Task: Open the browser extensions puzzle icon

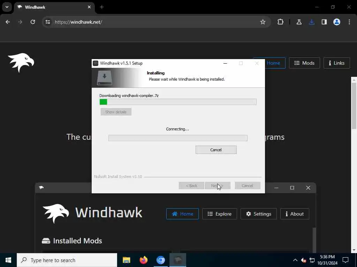Action: pyautogui.click(x=280, y=22)
